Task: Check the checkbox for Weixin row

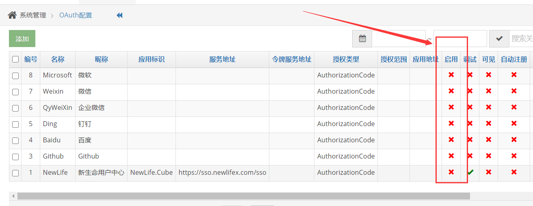Action: tap(15, 92)
